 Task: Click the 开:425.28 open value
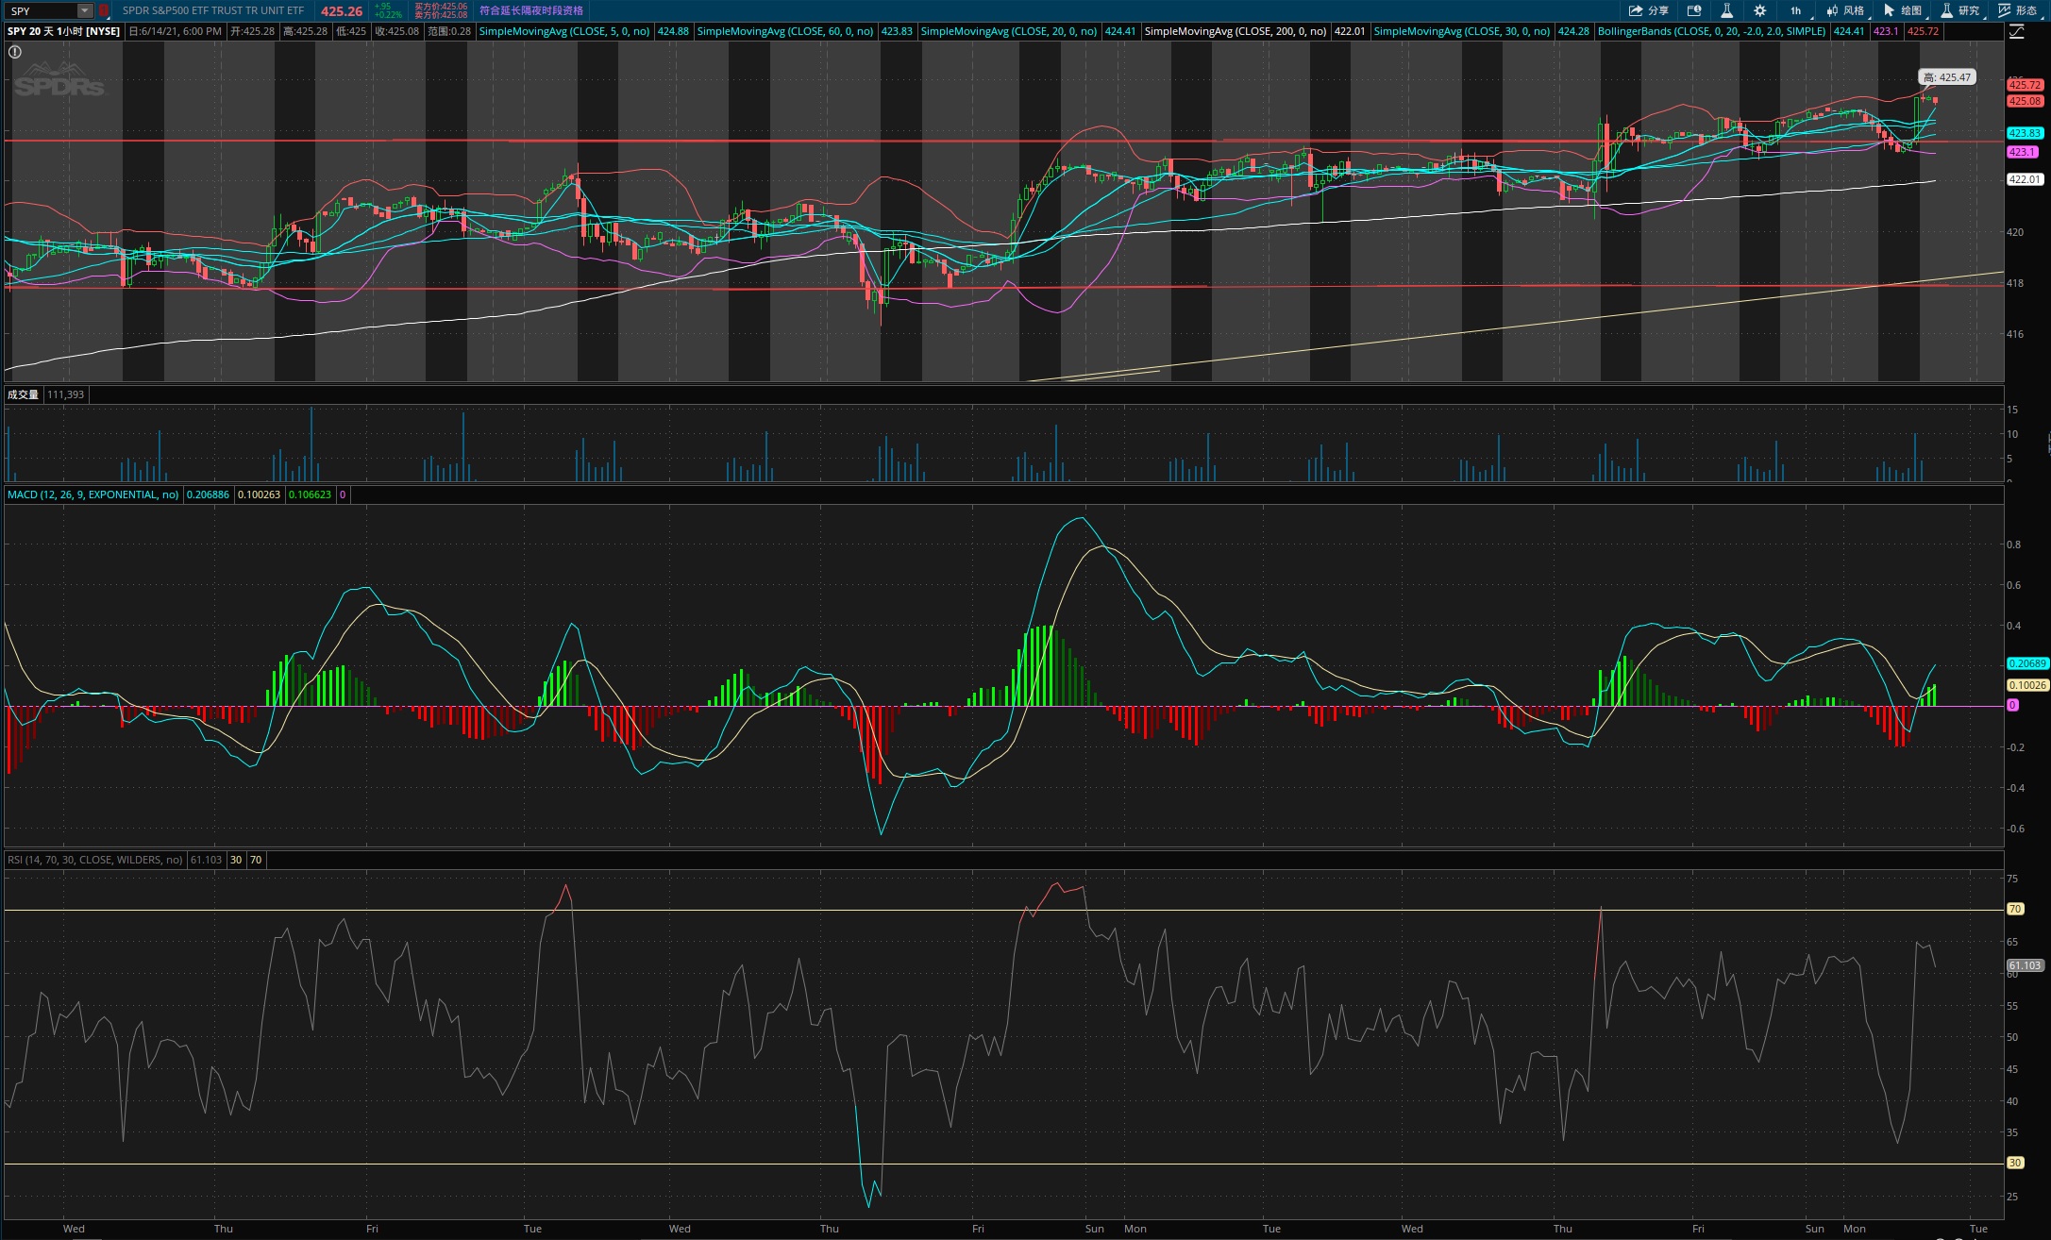(253, 31)
